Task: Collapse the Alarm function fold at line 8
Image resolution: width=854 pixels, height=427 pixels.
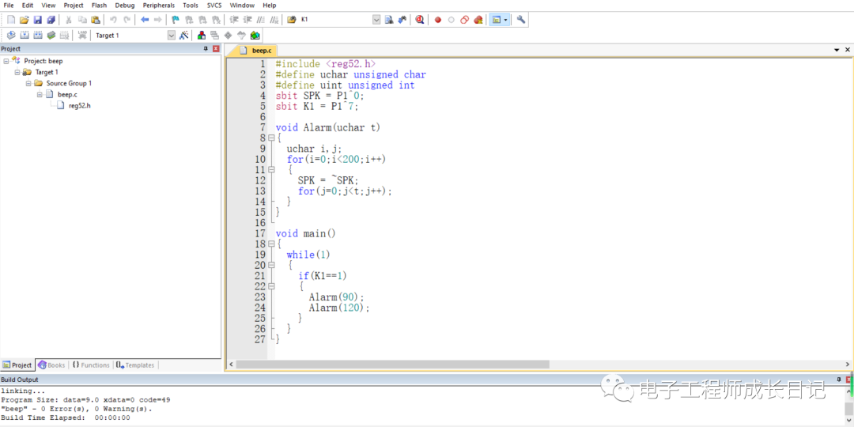Action: point(270,138)
